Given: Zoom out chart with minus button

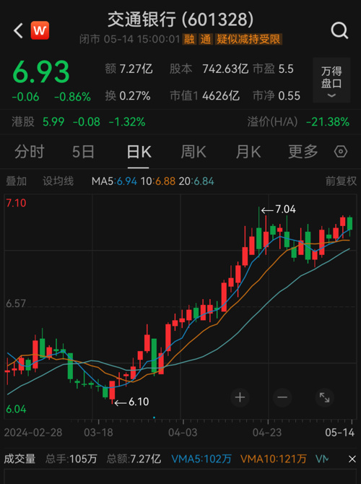Looking at the screenshot, I should 282,397.
